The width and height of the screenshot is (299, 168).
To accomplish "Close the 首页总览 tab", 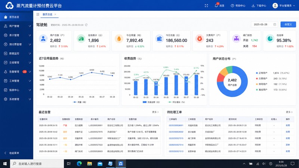I will click(x=55, y=14).
